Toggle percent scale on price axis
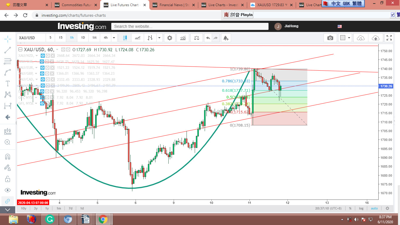This screenshot has width=400, height=225. click(x=350, y=208)
